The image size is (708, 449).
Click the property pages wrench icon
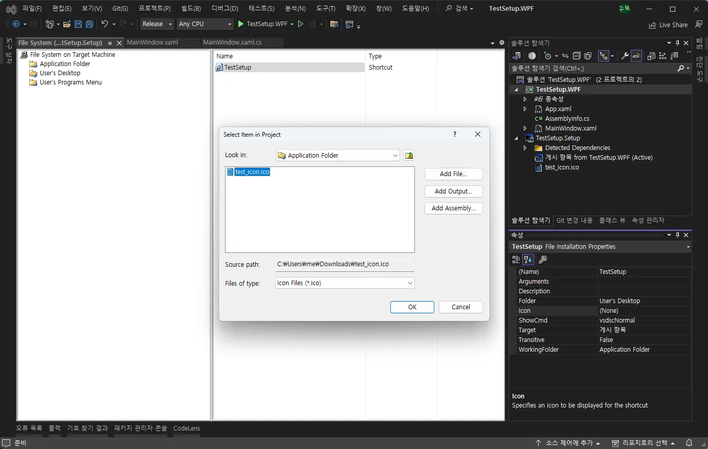(543, 260)
